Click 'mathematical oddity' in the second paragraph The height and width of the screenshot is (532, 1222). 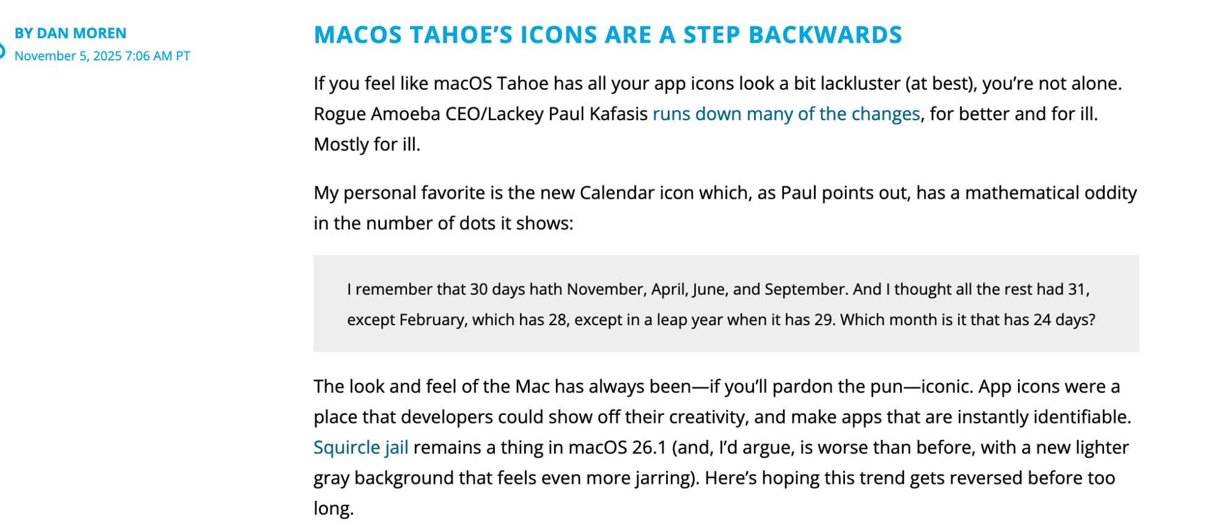1050,193
